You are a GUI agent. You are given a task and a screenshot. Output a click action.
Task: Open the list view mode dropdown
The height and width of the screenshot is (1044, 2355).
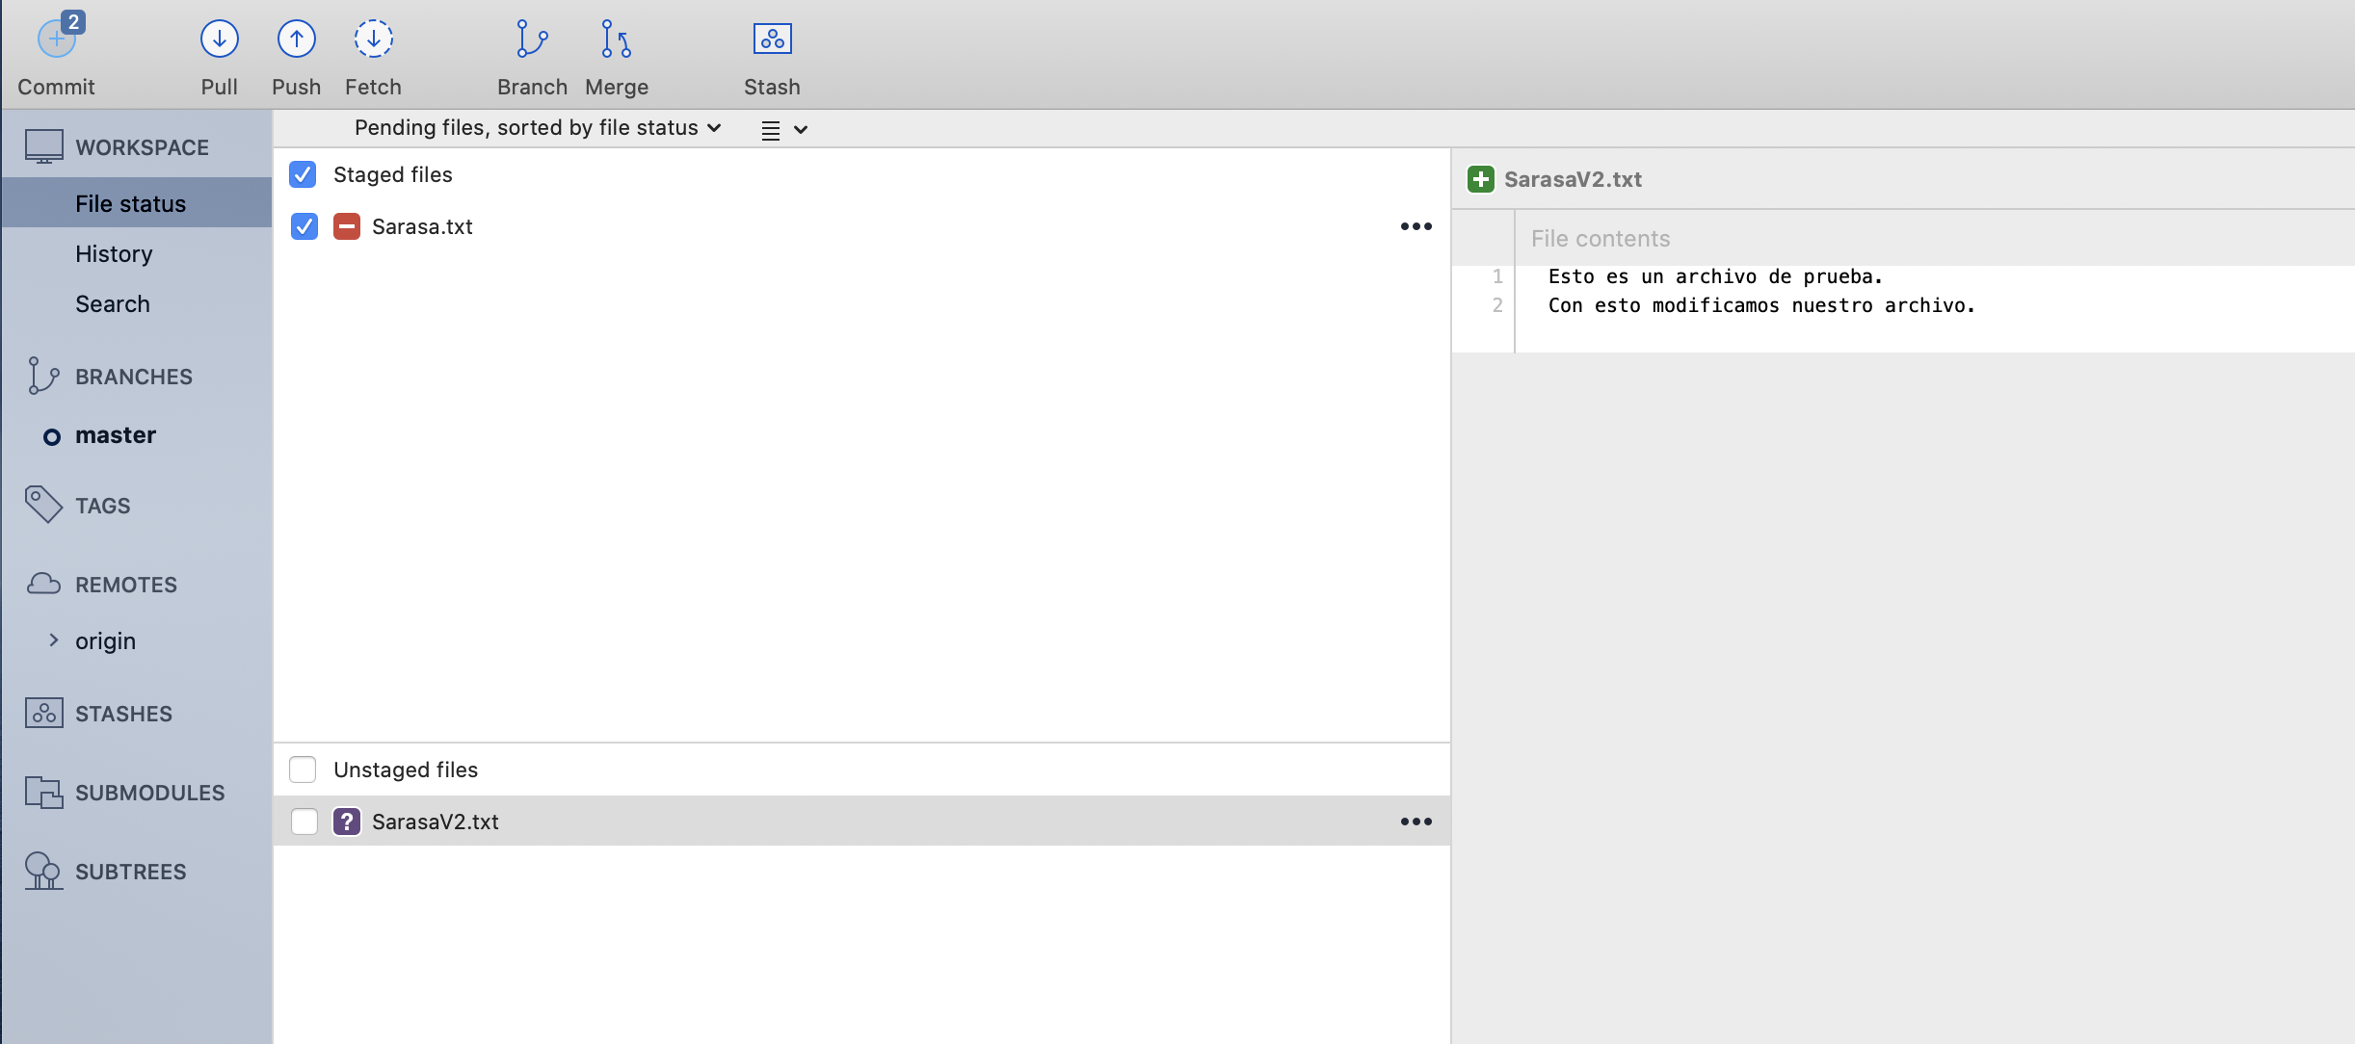[x=783, y=130]
